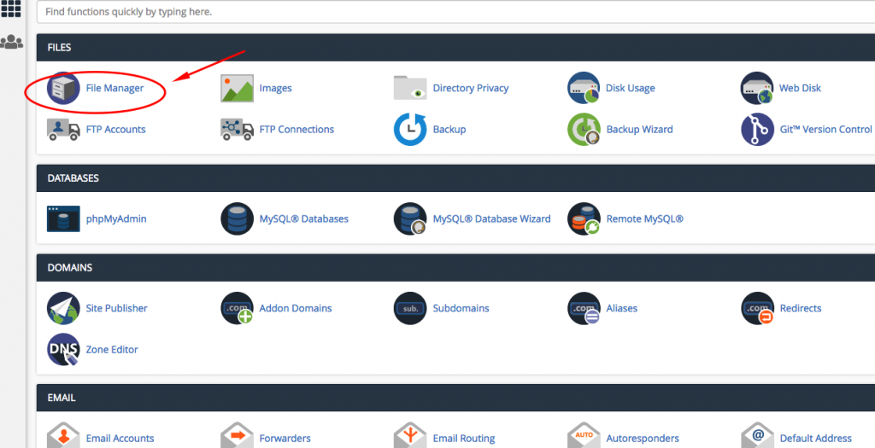This screenshot has width=875, height=448.
Task: Open the Remote MySQL link
Action: (644, 219)
